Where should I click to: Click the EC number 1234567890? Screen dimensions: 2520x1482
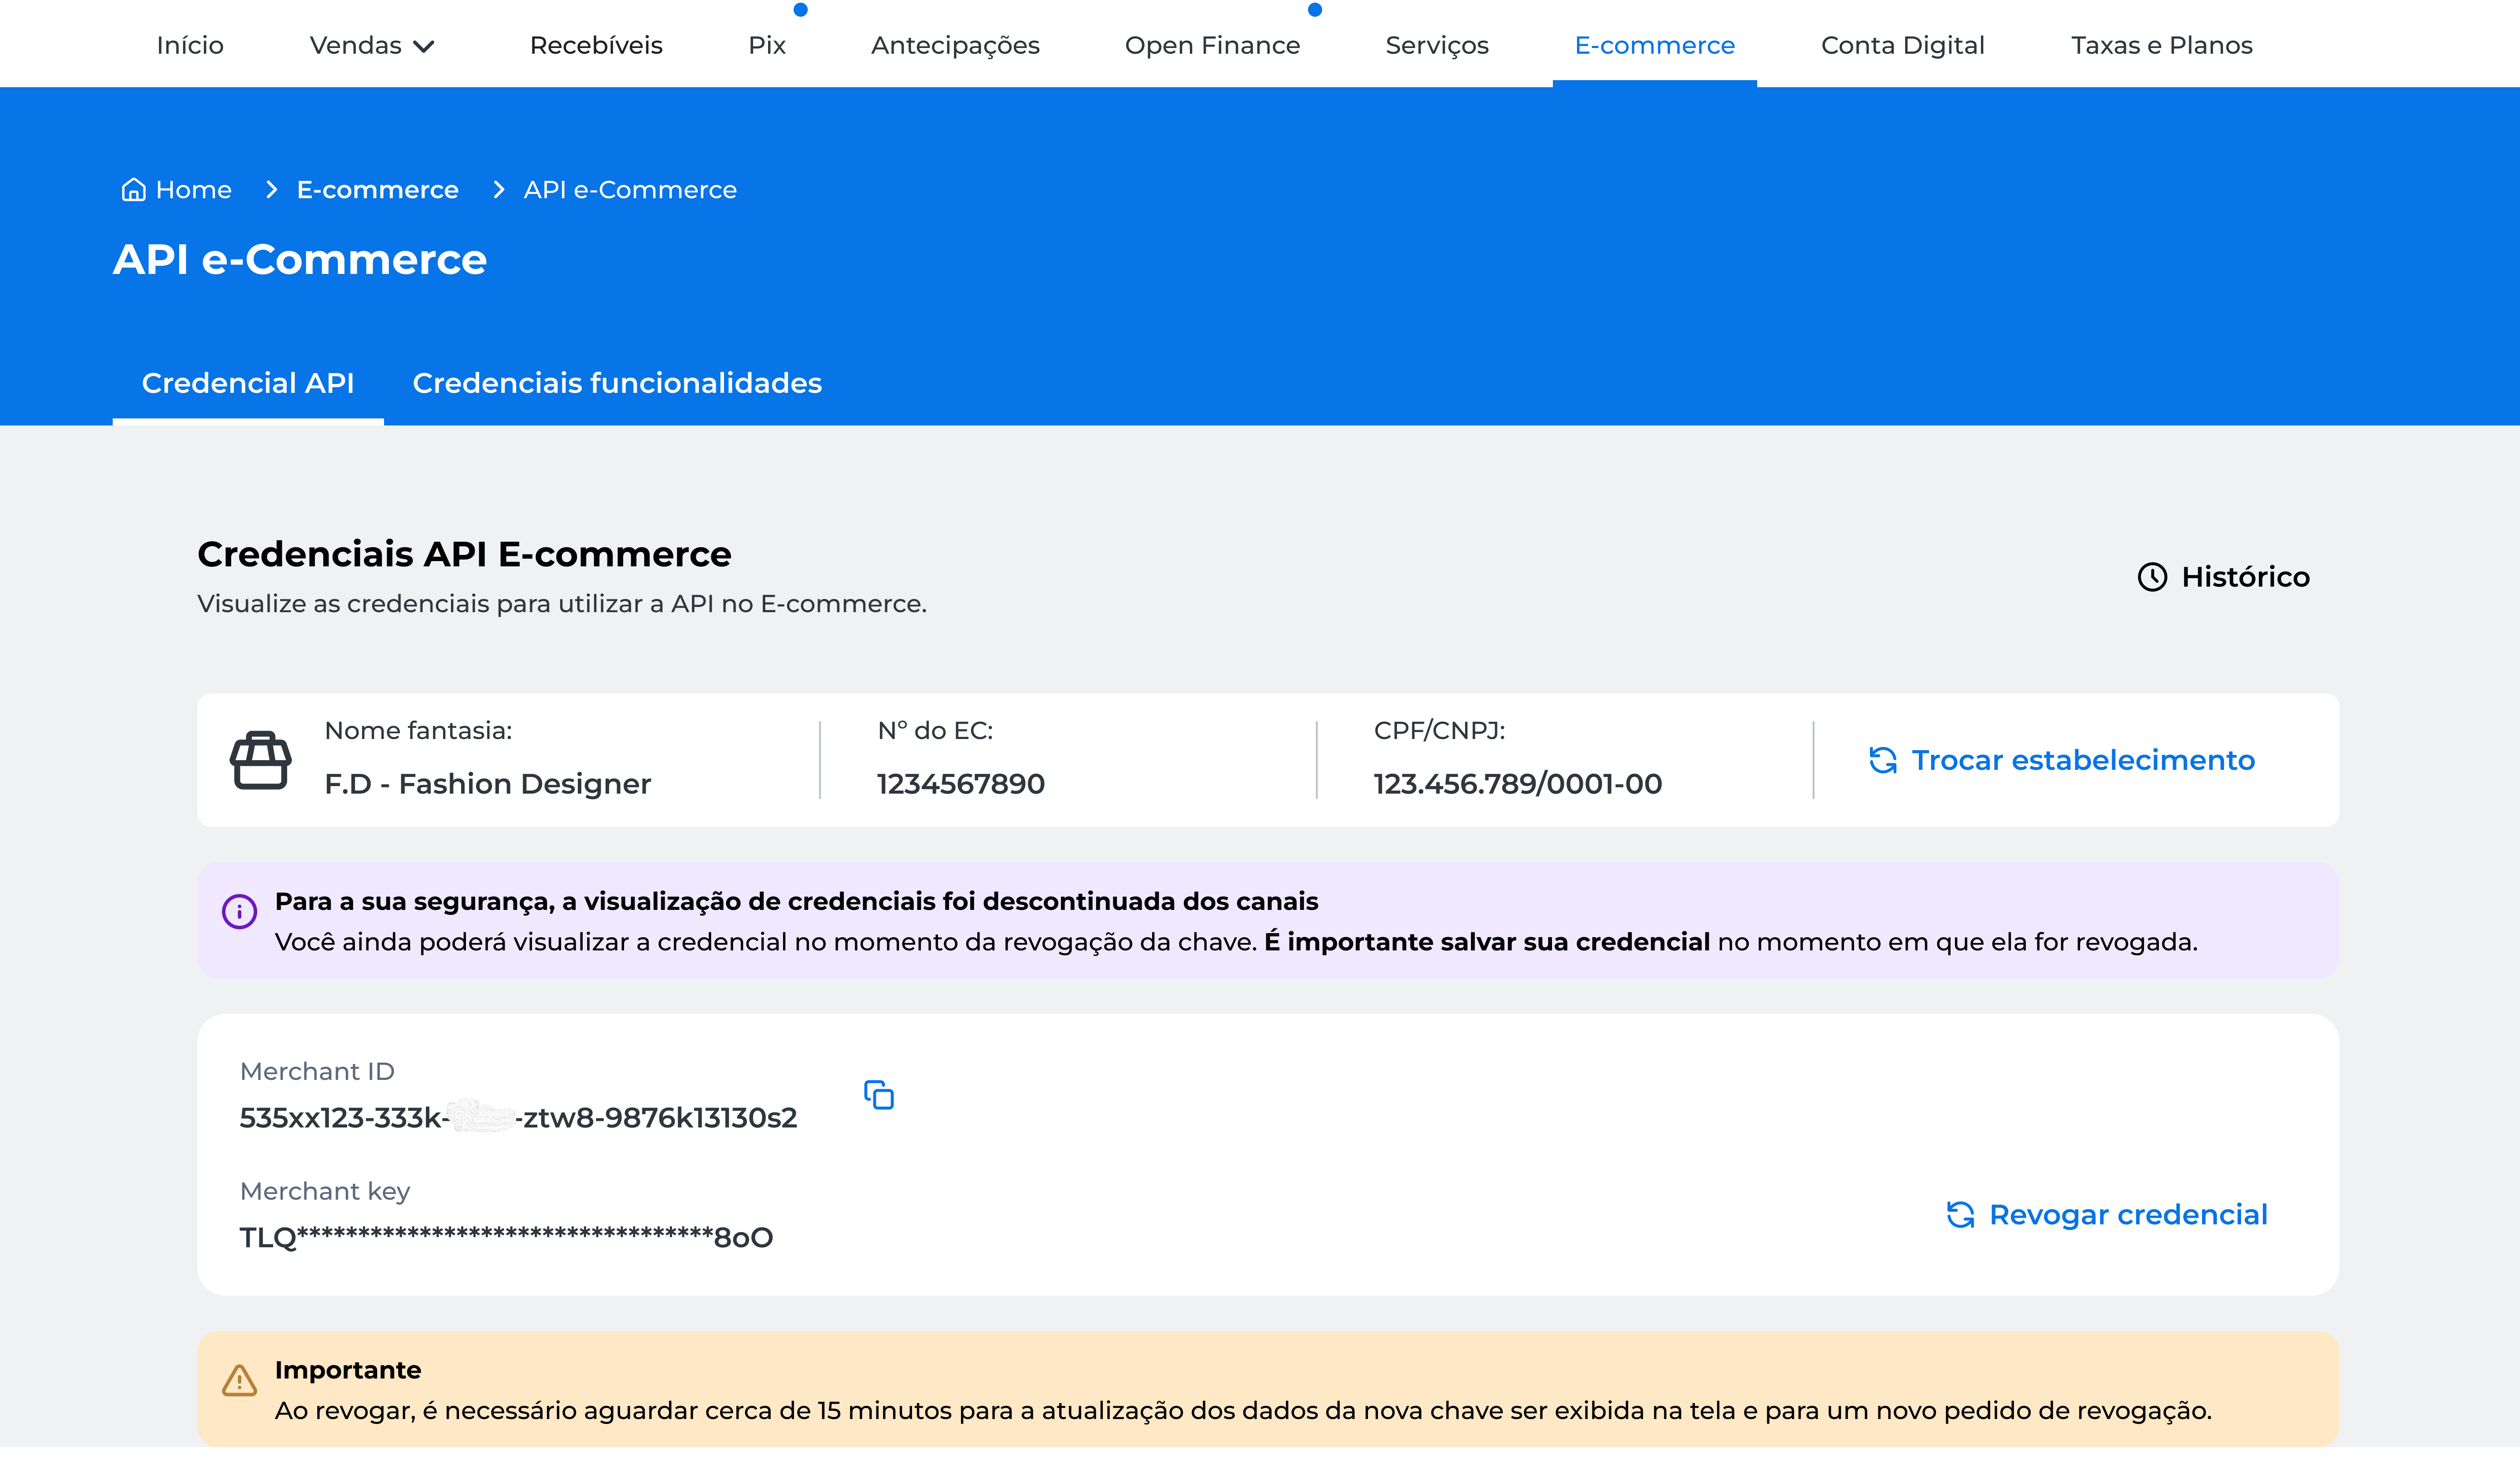pos(960,783)
